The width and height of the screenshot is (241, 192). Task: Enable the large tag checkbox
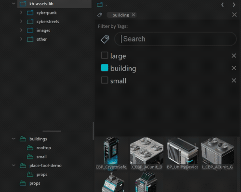(x=105, y=55)
